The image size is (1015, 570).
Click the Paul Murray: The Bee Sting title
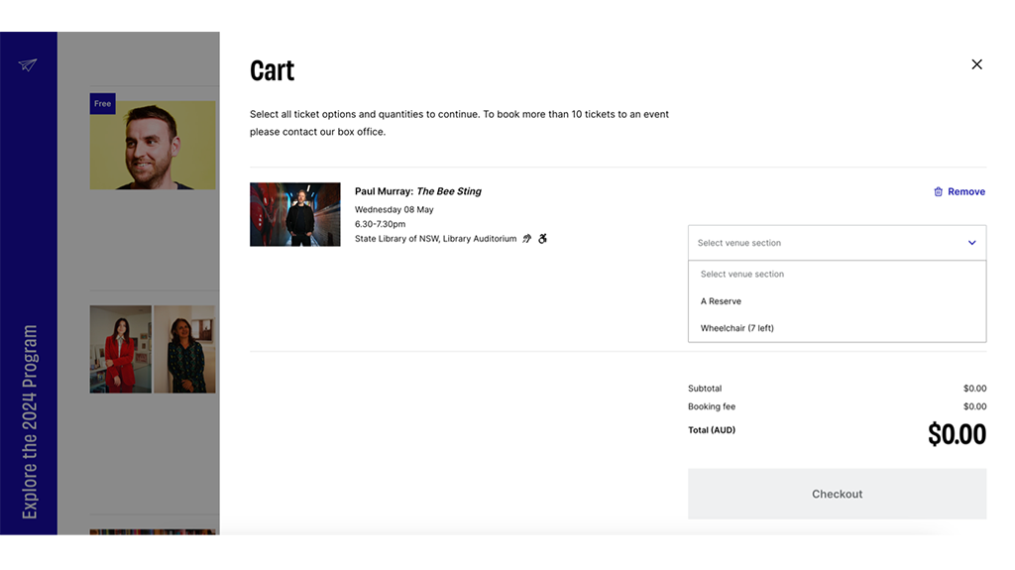pyautogui.click(x=417, y=191)
